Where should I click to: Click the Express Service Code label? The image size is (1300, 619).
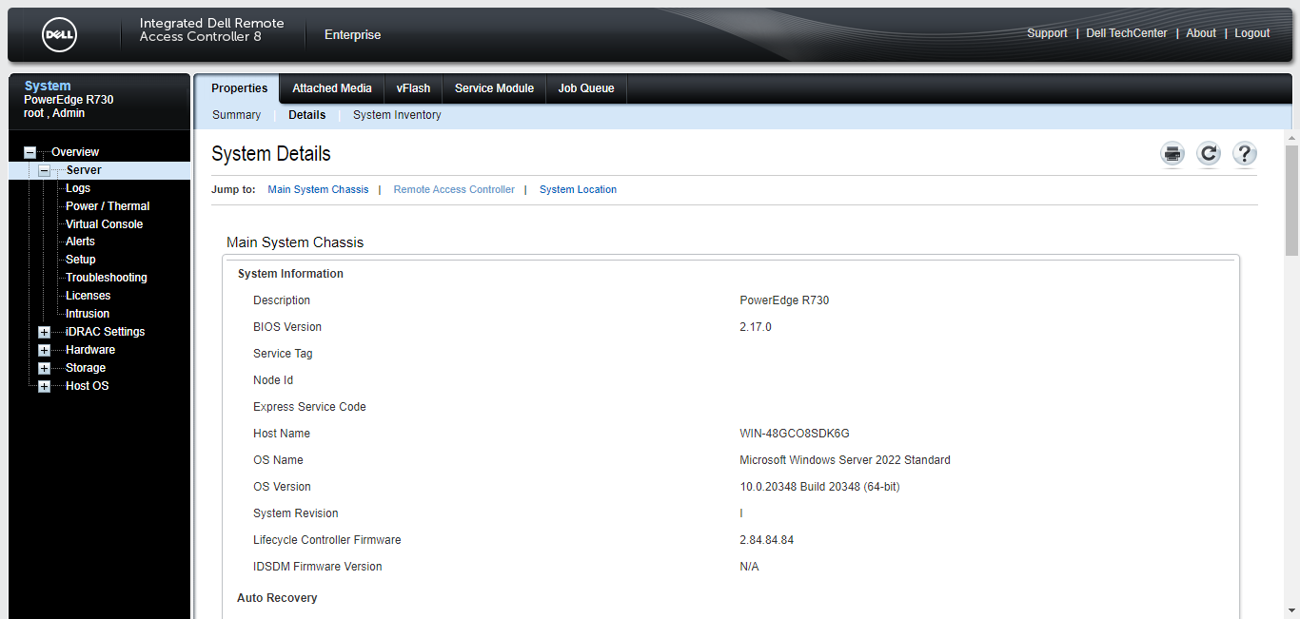[x=309, y=407]
